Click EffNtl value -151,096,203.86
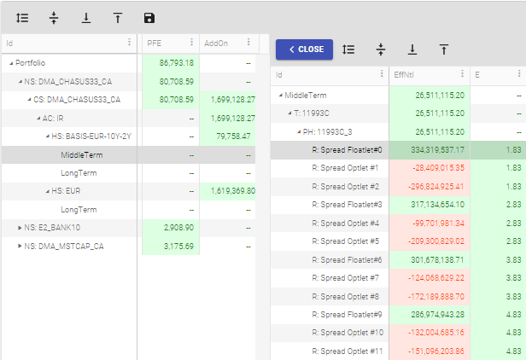Image resolution: width=526 pixels, height=360 pixels. [x=436, y=351]
